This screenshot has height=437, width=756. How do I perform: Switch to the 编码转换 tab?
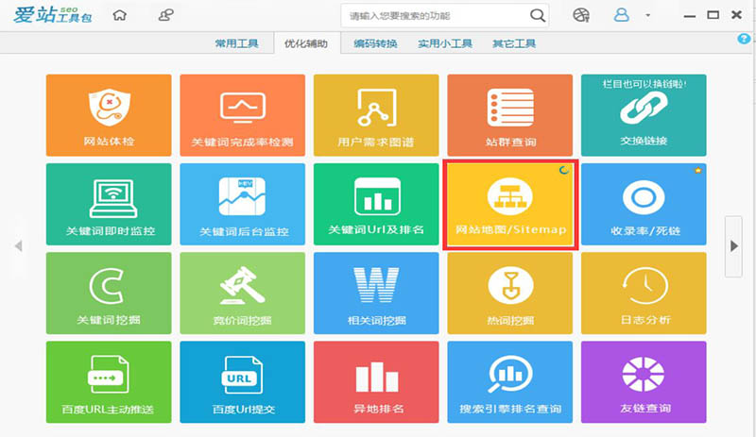click(375, 43)
